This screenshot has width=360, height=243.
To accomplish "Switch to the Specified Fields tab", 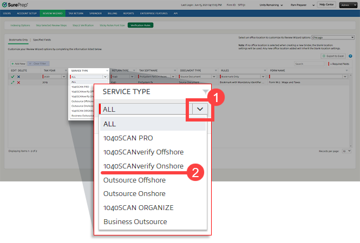I will (x=42, y=40).
